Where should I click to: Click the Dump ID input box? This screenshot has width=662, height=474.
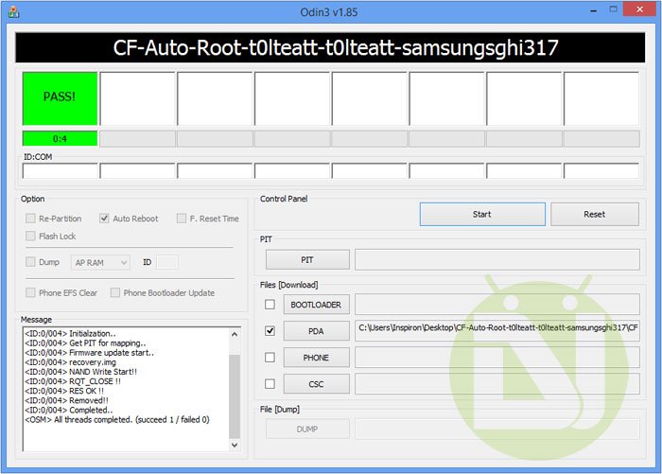coord(167,262)
